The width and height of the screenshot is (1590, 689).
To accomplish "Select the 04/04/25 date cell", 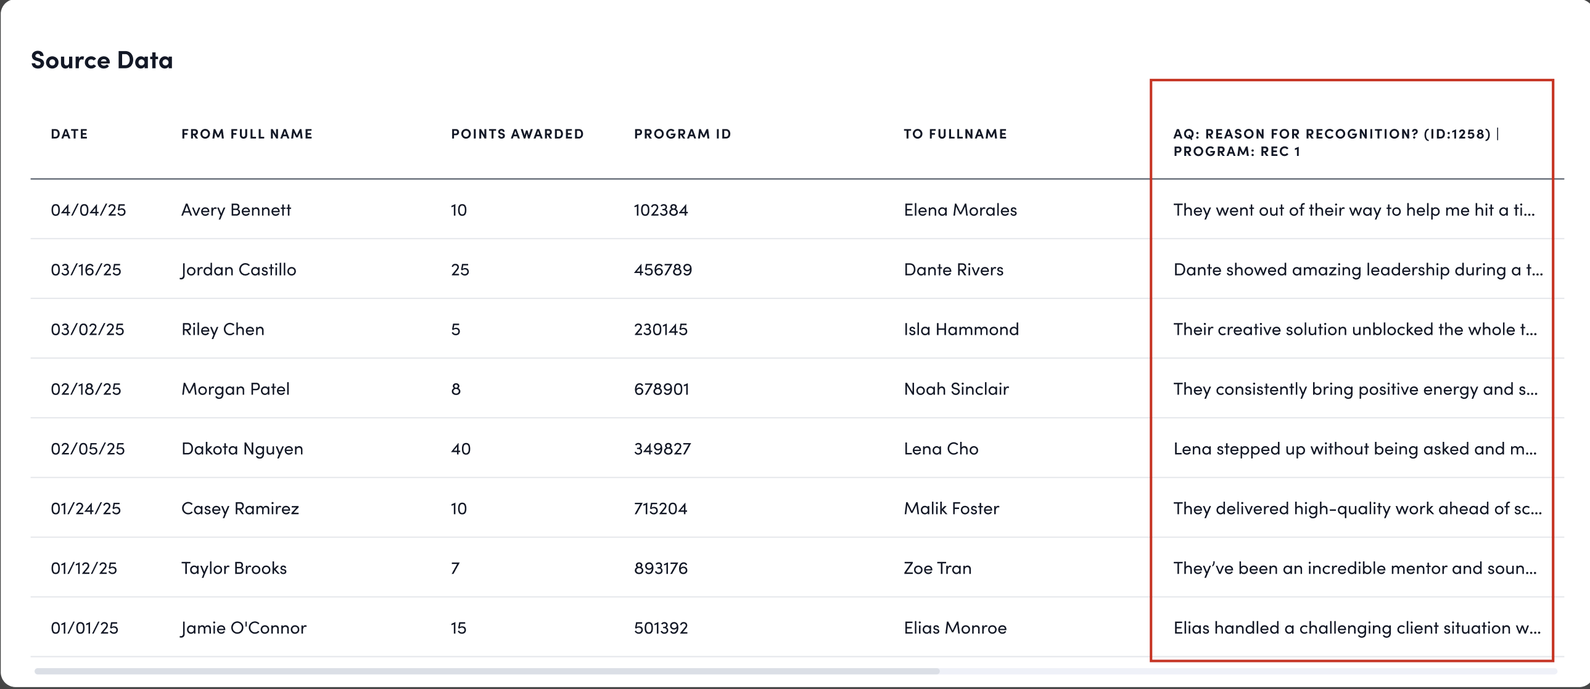I will [x=88, y=210].
